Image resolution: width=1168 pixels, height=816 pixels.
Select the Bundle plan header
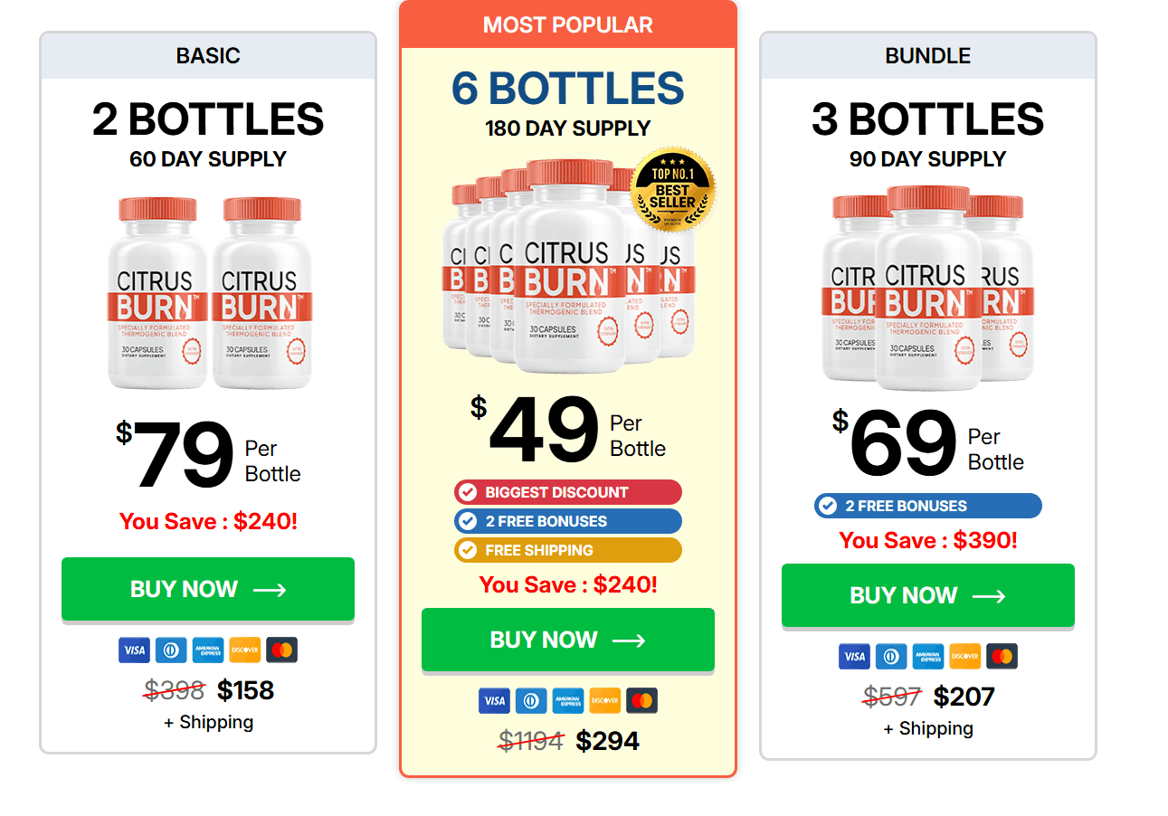pos(928,56)
